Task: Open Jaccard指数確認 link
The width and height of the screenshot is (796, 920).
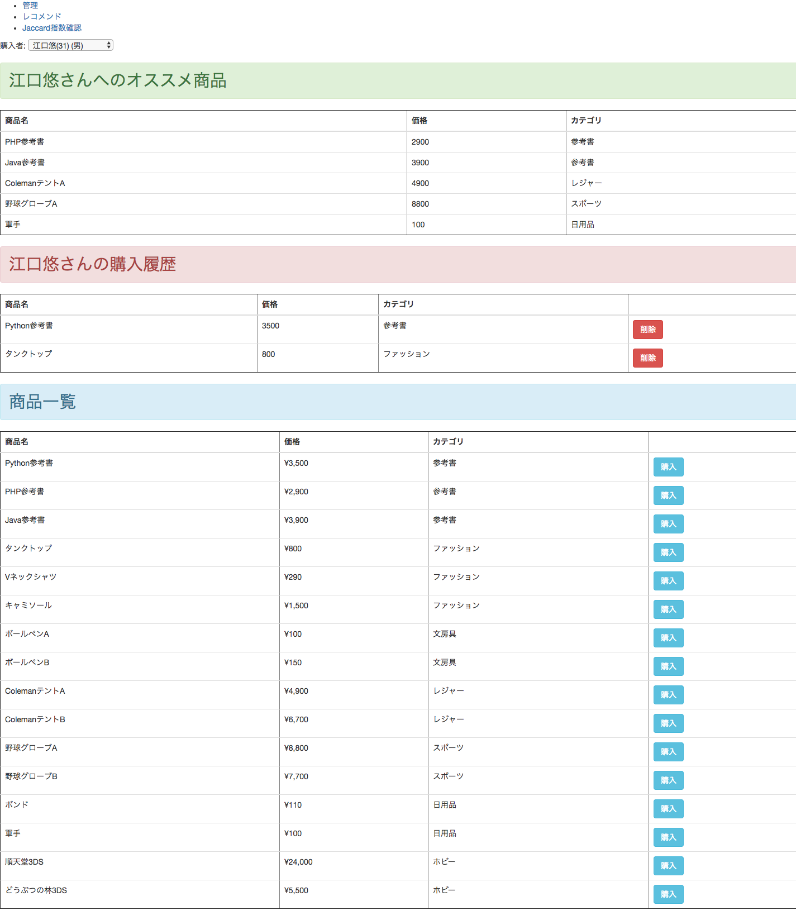Action: (x=52, y=27)
